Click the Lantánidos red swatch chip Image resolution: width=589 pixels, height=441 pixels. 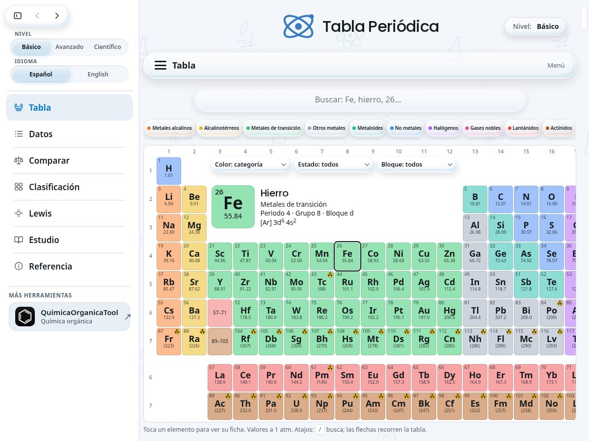[523, 128]
